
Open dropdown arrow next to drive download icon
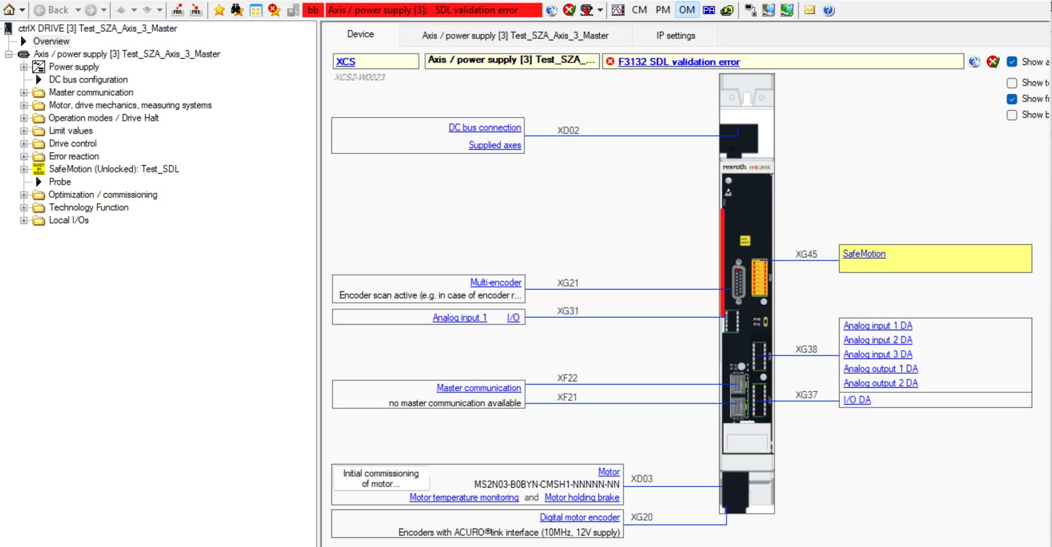coord(600,10)
